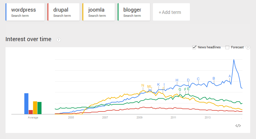The image size is (256, 139).
Task: Select the drupal search term card
Action: pos(63,12)
